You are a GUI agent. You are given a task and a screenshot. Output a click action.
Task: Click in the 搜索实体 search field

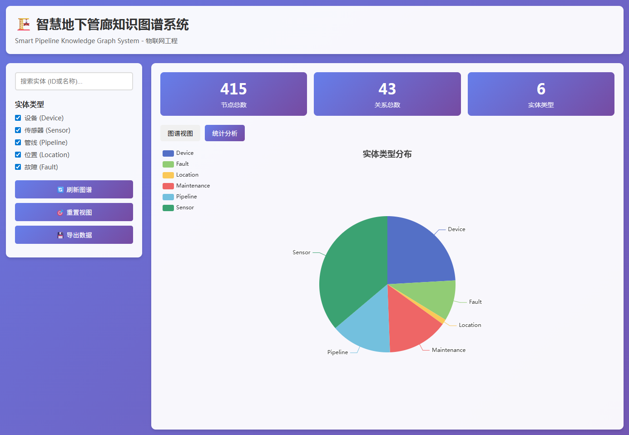(x=74, y=81)
